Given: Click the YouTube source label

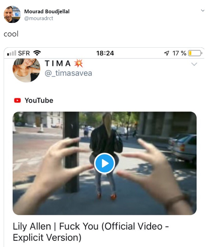Looking at the screenshot, I should click(39, 100).
